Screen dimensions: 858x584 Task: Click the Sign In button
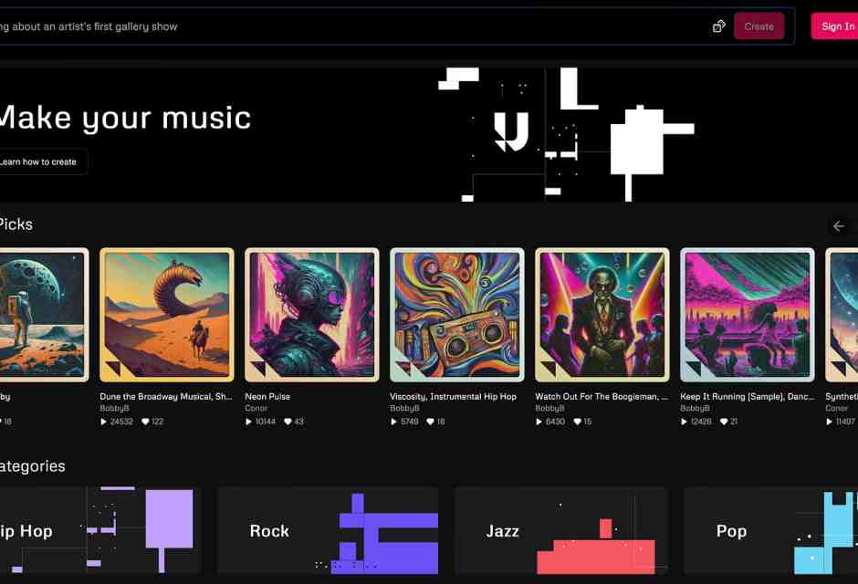pyautogui.click(x=834, y=26)
